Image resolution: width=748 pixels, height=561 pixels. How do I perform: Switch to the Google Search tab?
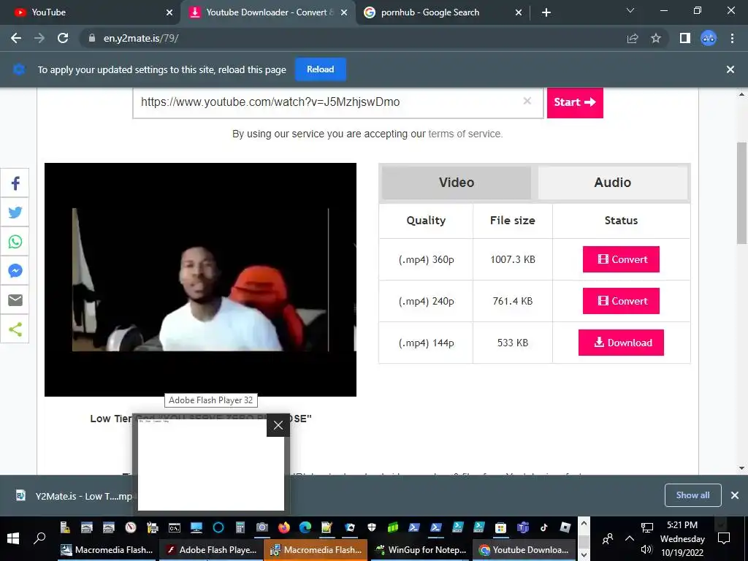click(x=443, y=12)
